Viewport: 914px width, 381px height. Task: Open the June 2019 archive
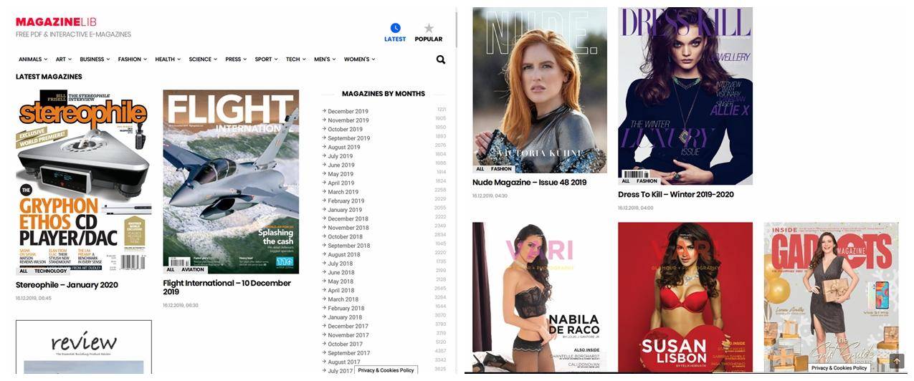click(341, 165)
